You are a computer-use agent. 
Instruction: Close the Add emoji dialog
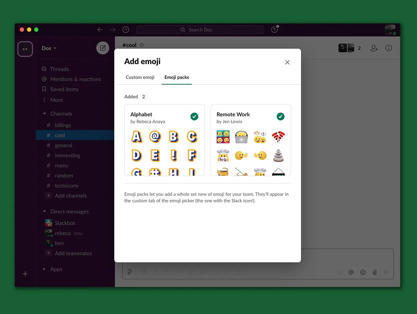pos(287,62)
